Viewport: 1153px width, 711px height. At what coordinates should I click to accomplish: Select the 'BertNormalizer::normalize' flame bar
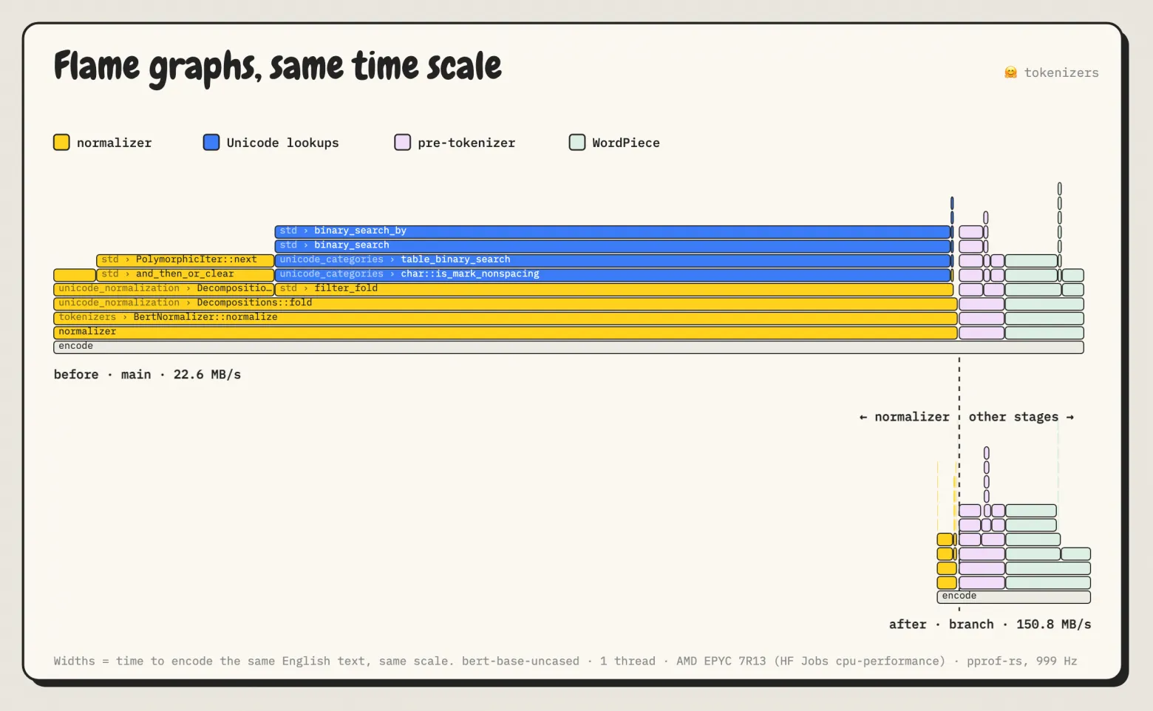pyautogui.click(x=506, y=318)
